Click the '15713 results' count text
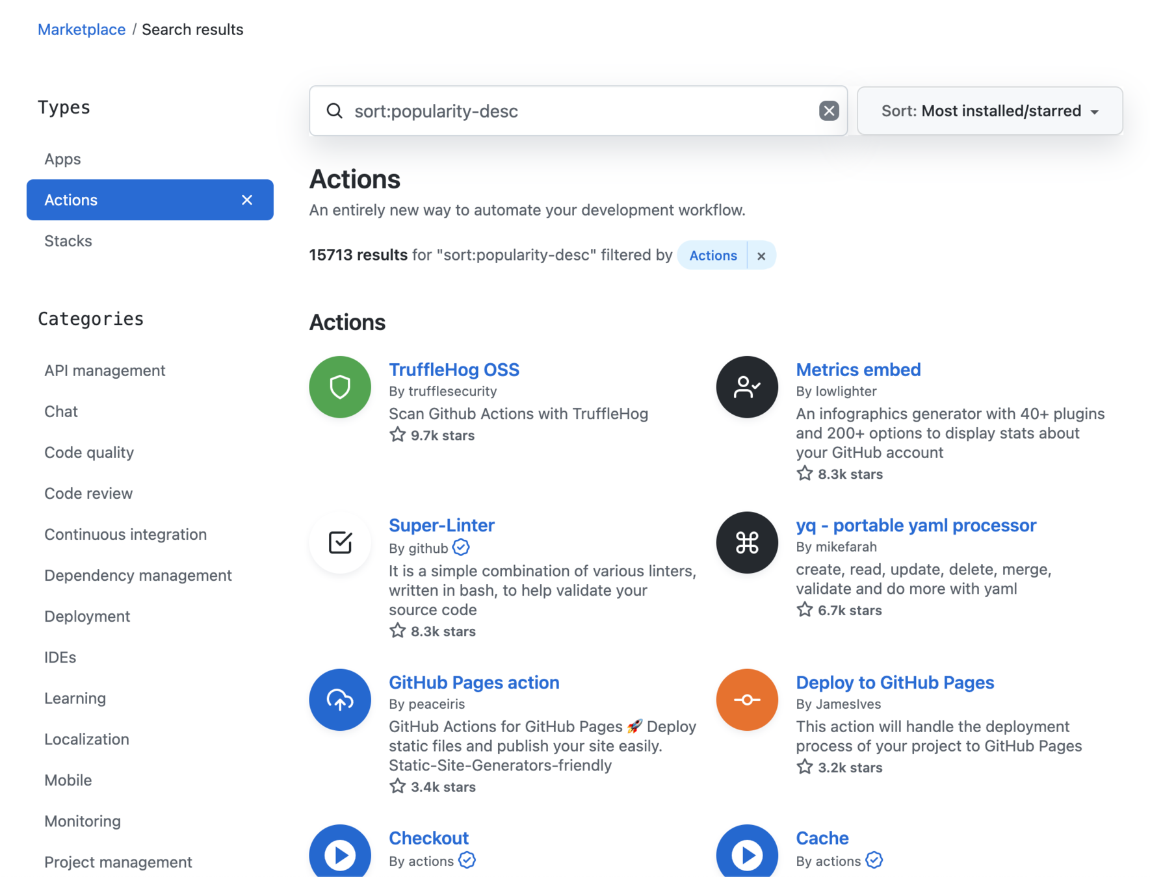Screen dimensions: 1150x877 pyautogui.click(x=358, y=255)
